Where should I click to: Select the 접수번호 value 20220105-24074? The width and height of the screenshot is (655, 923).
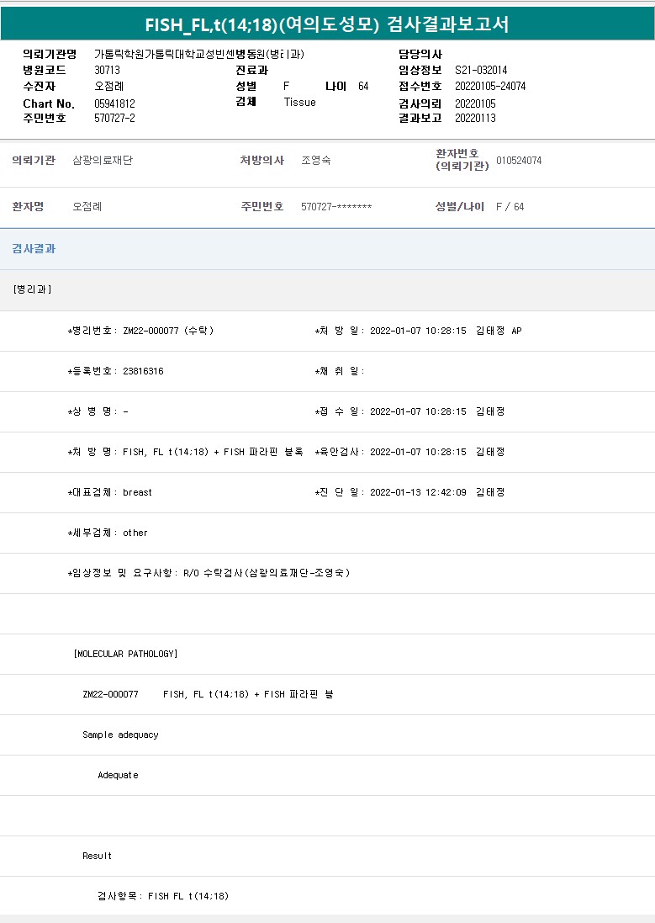(490, 87)
